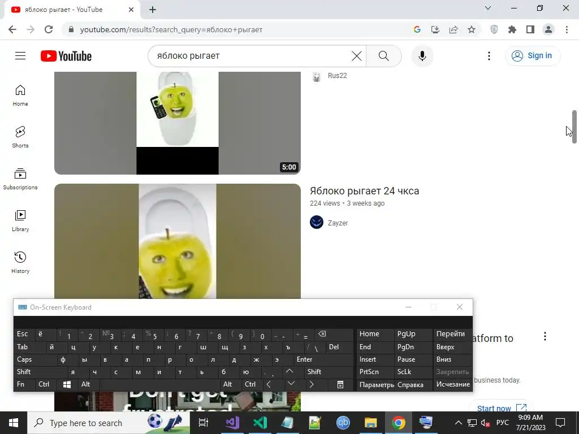Toggle the Chrome side panel icon
Image resolution: width=579 pixels, height=434 pixels.
tap(530, 29)
